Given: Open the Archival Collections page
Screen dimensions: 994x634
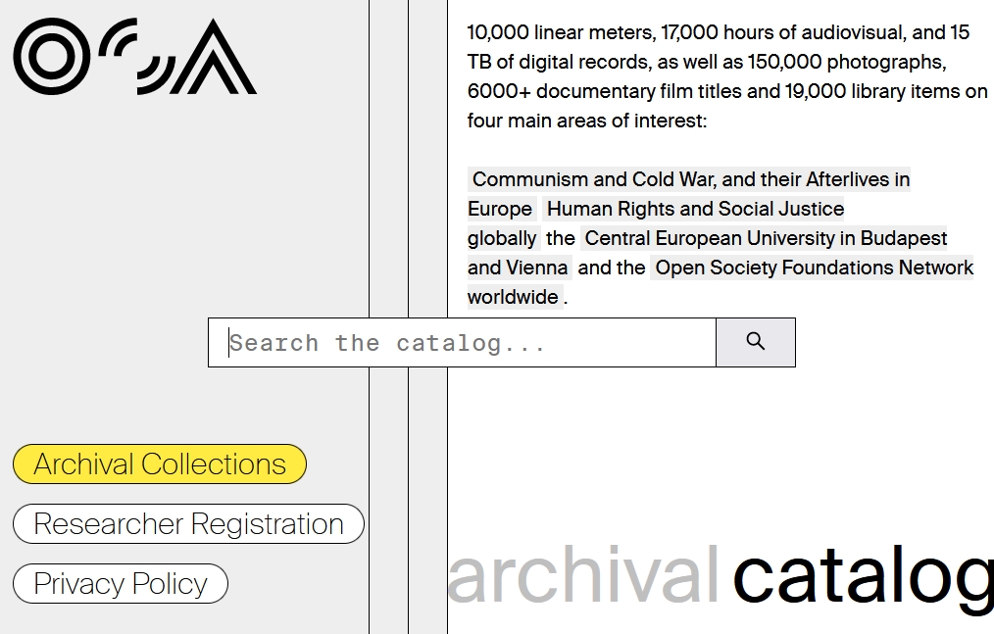Looking at the screenshot, I should click(x=160, y=464).
